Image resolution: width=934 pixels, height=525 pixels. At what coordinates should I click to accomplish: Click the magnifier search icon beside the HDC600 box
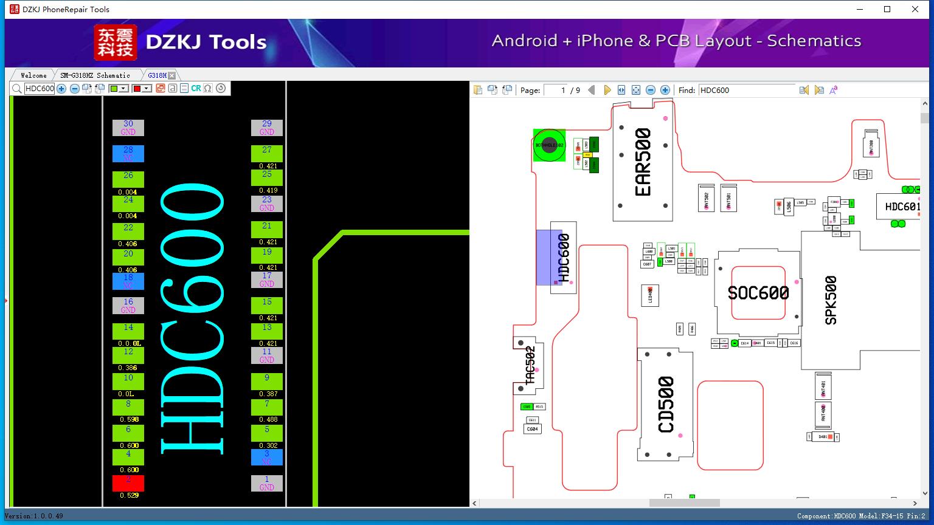point(17,89)
